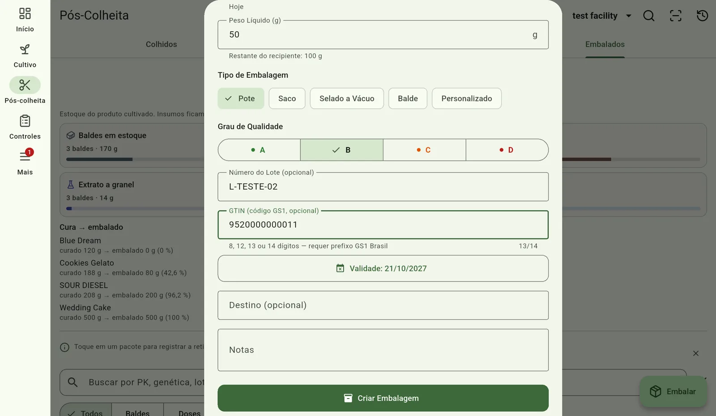
Task: Switch to the Embalados tab
Action: [x=605, y=44]
